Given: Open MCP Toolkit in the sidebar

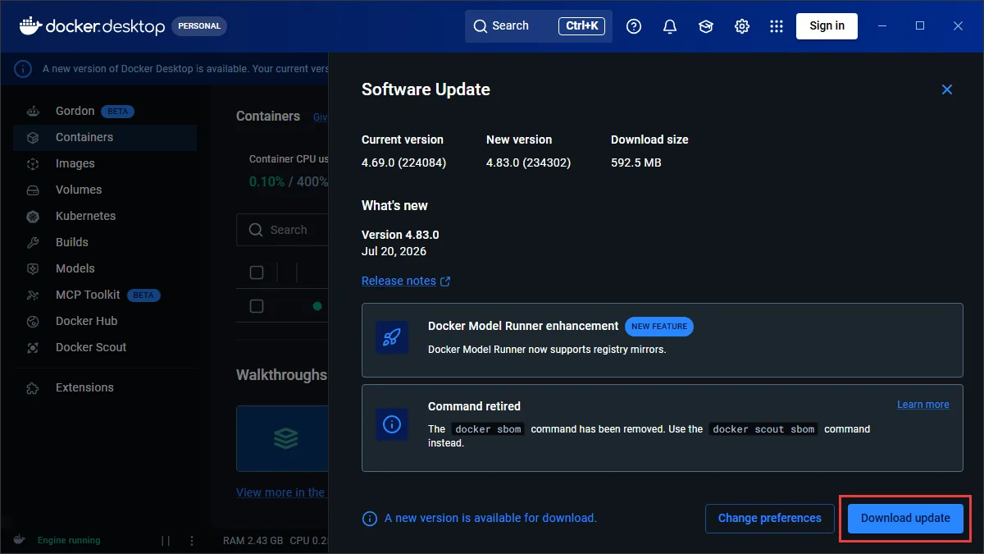Looking at the screenshot, I should point(105,295).
